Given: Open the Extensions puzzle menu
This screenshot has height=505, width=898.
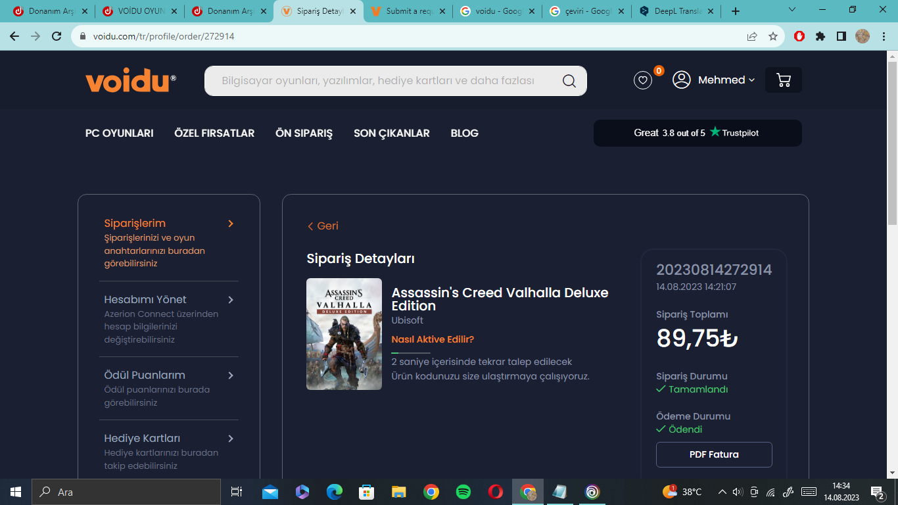Looking at the screenshot, I should (820, 37).
